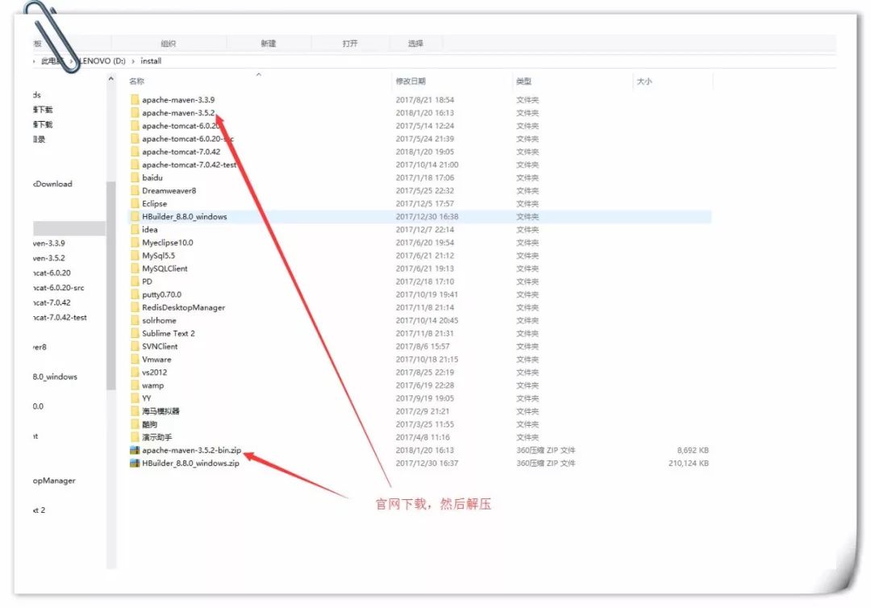Click 360压缩 ZIP 文件 type of apache-maven zip
Screen dimensions: 871x608
546,450
